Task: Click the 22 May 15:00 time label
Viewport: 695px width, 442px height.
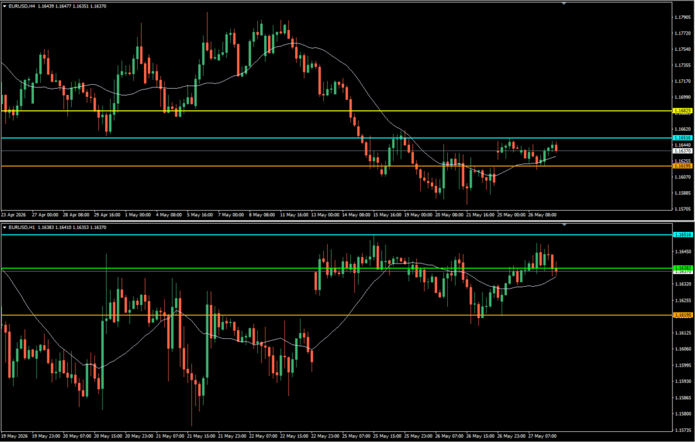Action: pos(294,436)
